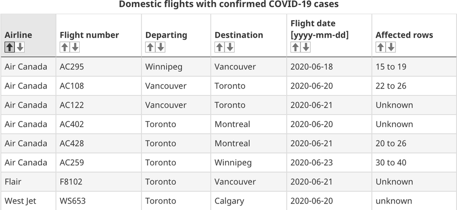The image size is (457, 210).
Task: Select the WS653 flight cell
Action: tap(73, 201)
